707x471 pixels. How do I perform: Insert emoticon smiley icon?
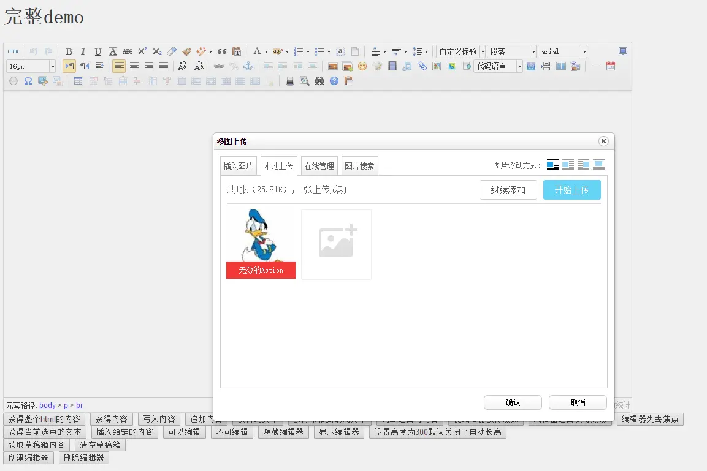click(362, 66)
